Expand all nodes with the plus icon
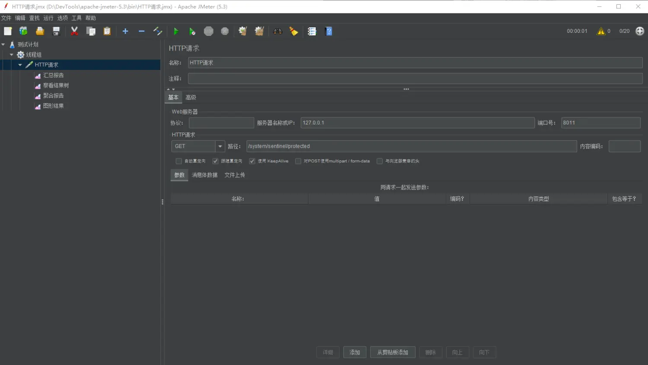 click(125, 31)
